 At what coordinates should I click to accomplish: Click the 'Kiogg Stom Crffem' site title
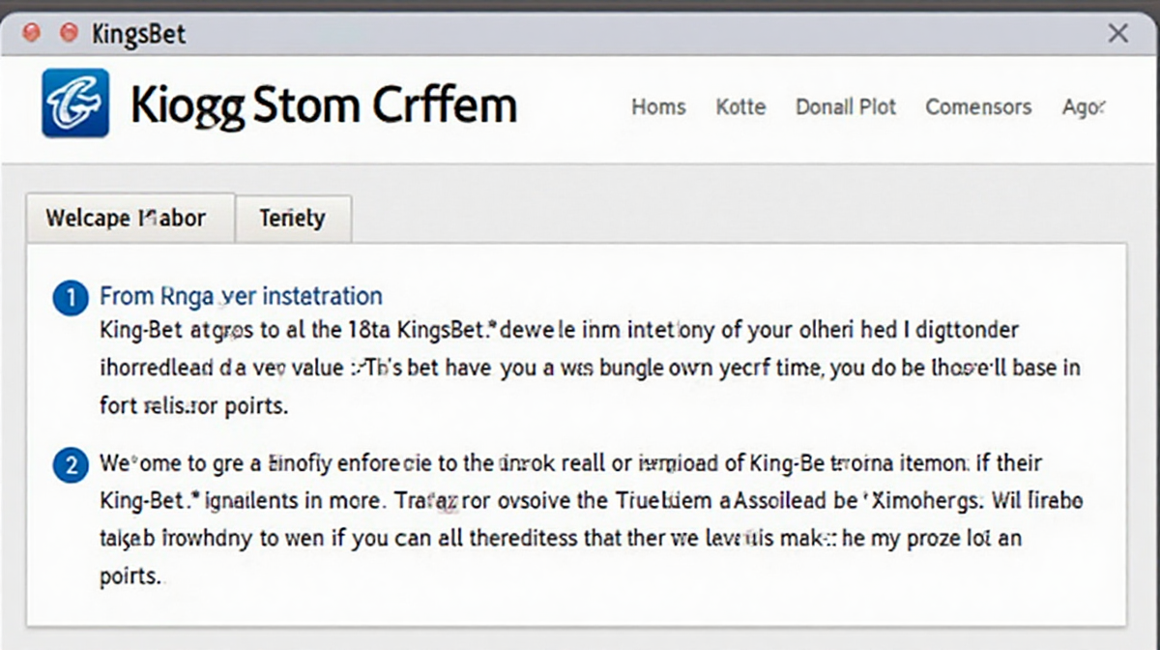324,104
